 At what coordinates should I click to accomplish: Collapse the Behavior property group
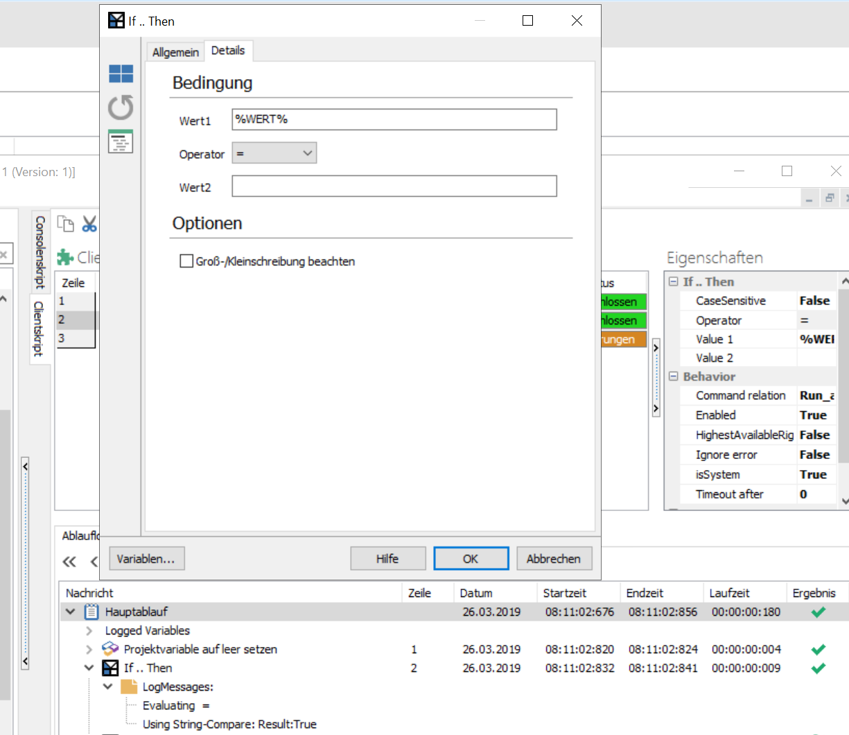pyautogui.click(x=673, y=377)
